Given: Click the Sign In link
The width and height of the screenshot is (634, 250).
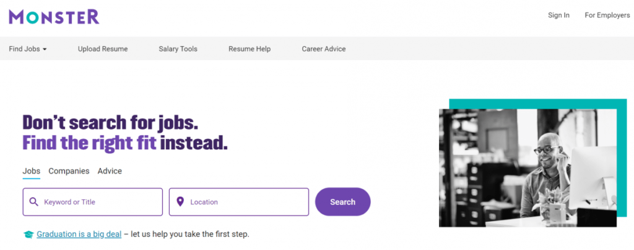Looking at the screenshot, I should [x=558, y=15].
